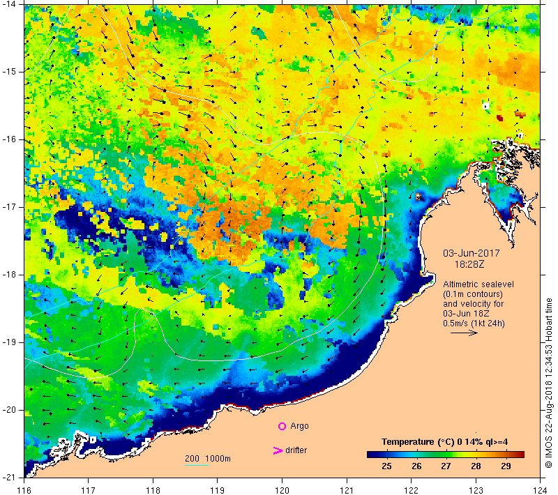558x495 pixels.
Task: Click the magenta drifter arrow legend symbol
Action: pyautogui.click(x=277, y=450)
